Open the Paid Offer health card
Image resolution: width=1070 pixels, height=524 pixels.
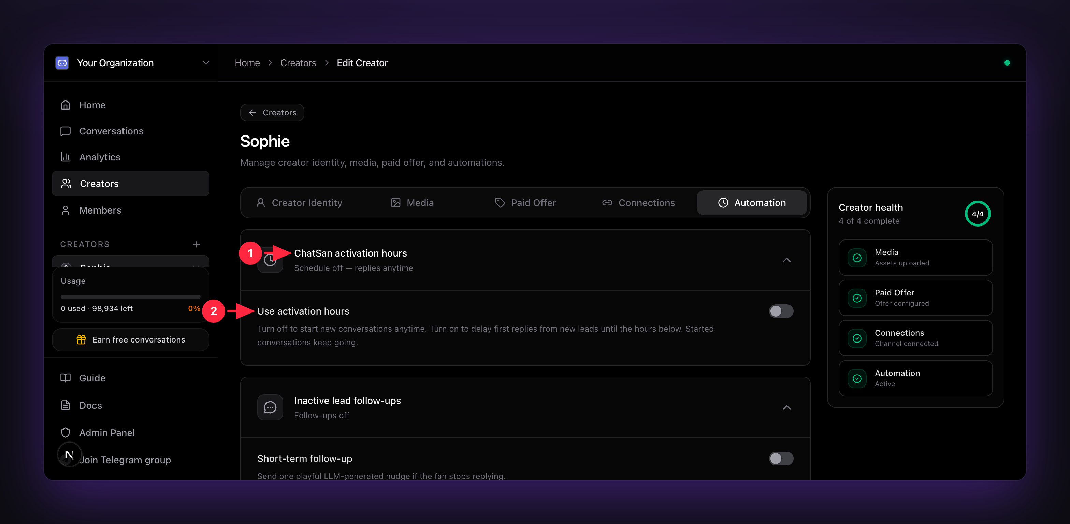pyautogui.click(x=915, y=298)
